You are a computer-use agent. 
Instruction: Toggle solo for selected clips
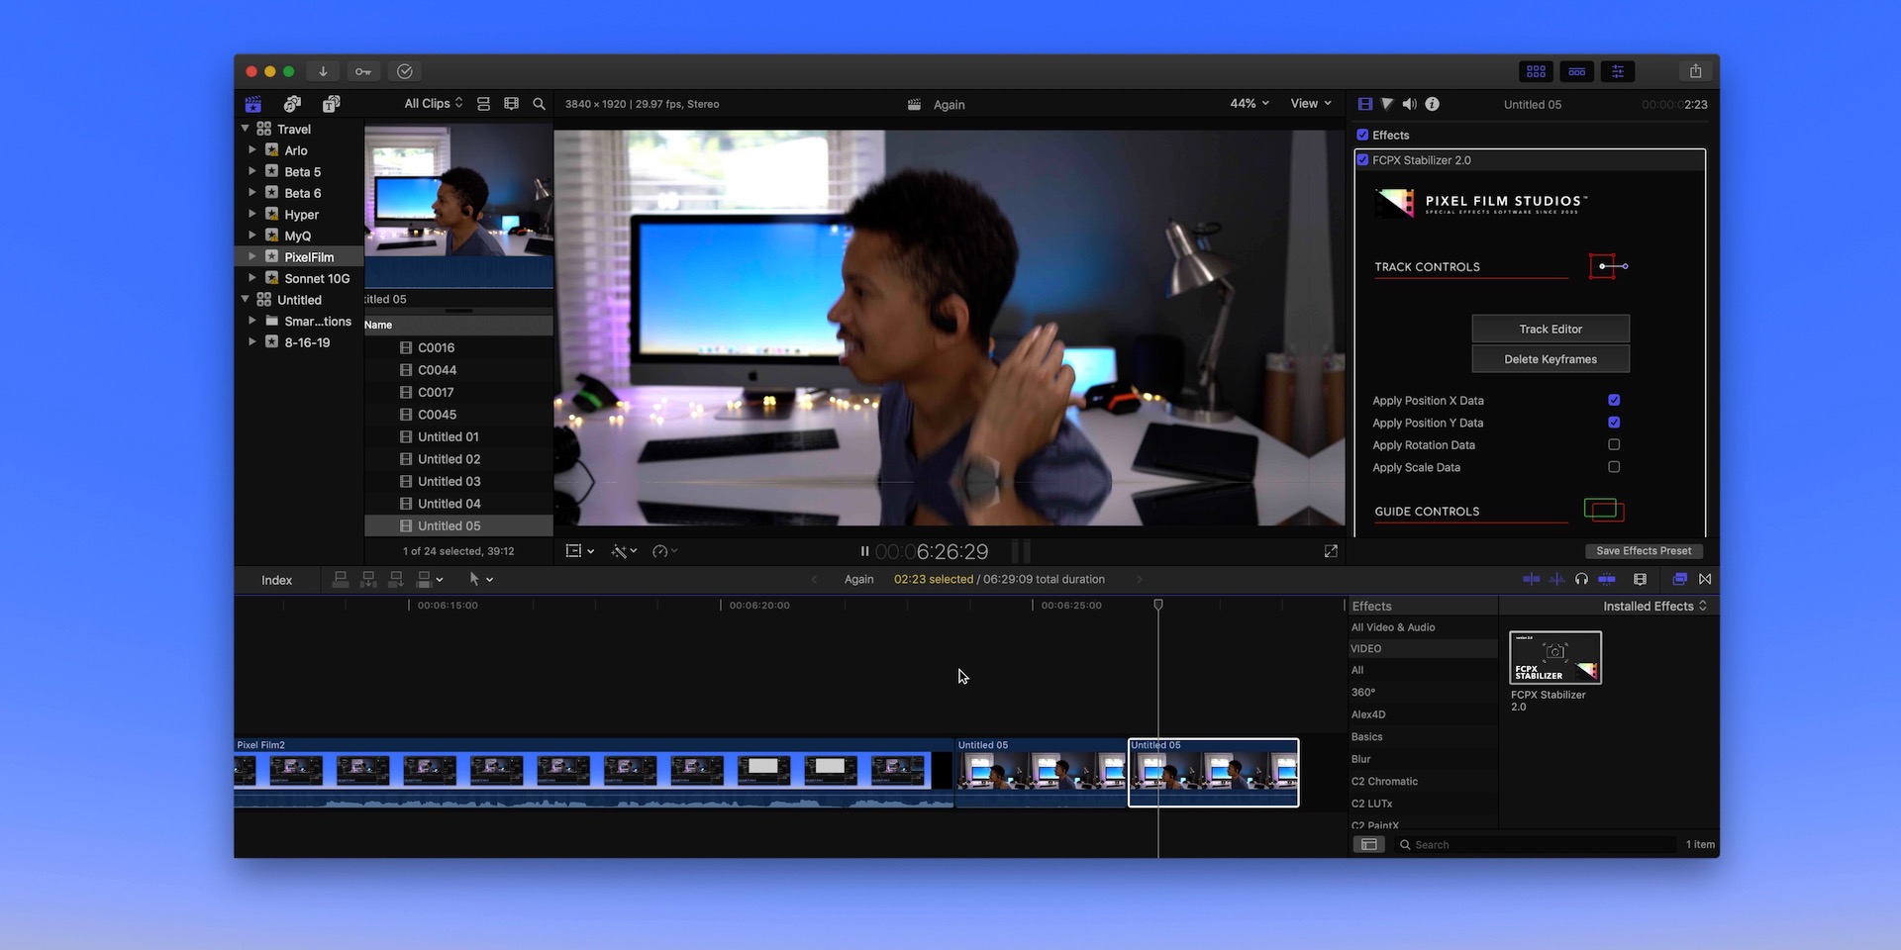point(1581,579)
